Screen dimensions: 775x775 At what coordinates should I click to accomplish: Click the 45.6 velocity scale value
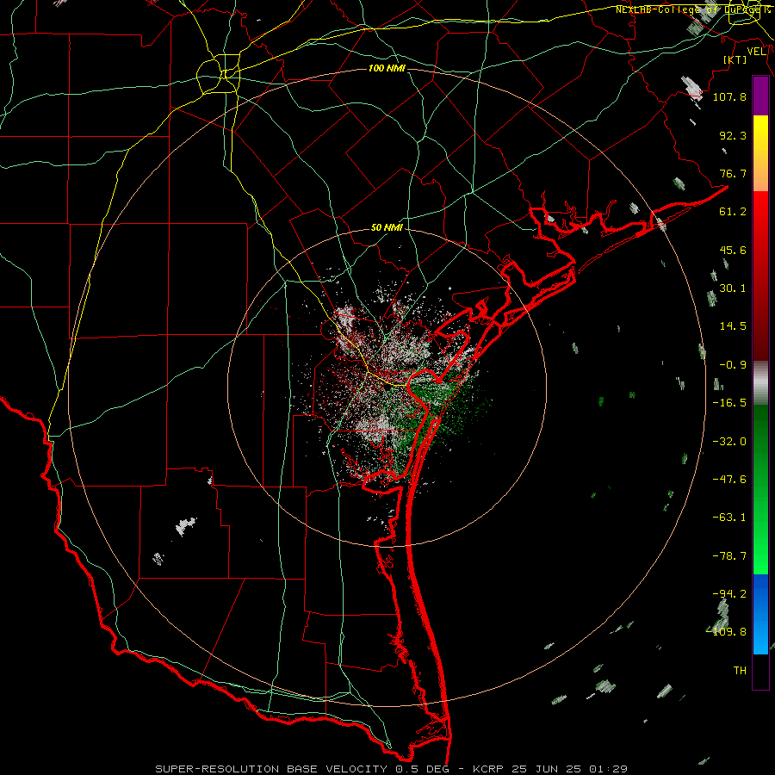pyautogui.click(x=733, y=250)
